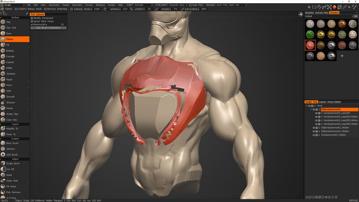Image resolution: width=359 pixels, height=202 pixels.
Task: Select the Cut Off tool
Action: pos(15,169)
